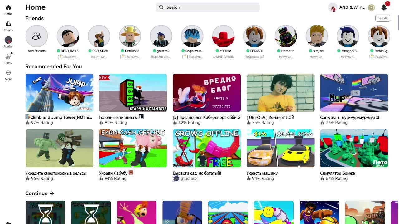Screen dimensions: 399x224
Task: Open Концерт ЦОЙ game thumbnail
Action: (x=280, y=93)
